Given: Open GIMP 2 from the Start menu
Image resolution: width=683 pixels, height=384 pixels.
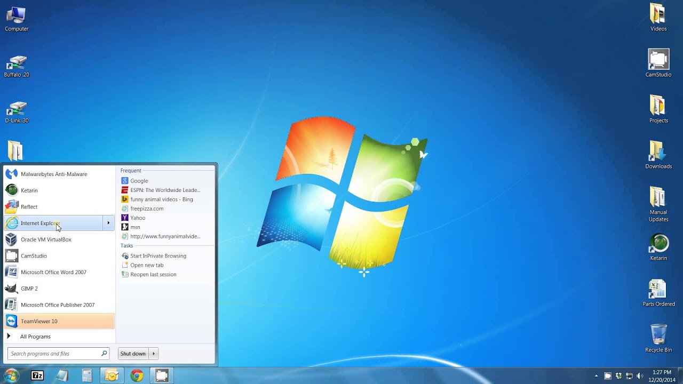Looking at the screenshot, I should click(59, 289).
